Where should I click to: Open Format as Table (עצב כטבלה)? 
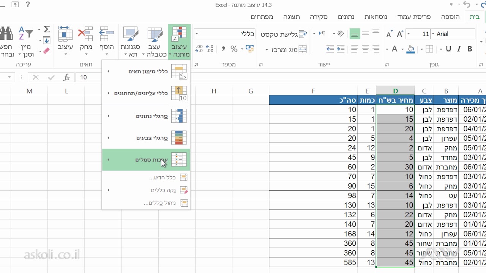click(x=155, y=42)
